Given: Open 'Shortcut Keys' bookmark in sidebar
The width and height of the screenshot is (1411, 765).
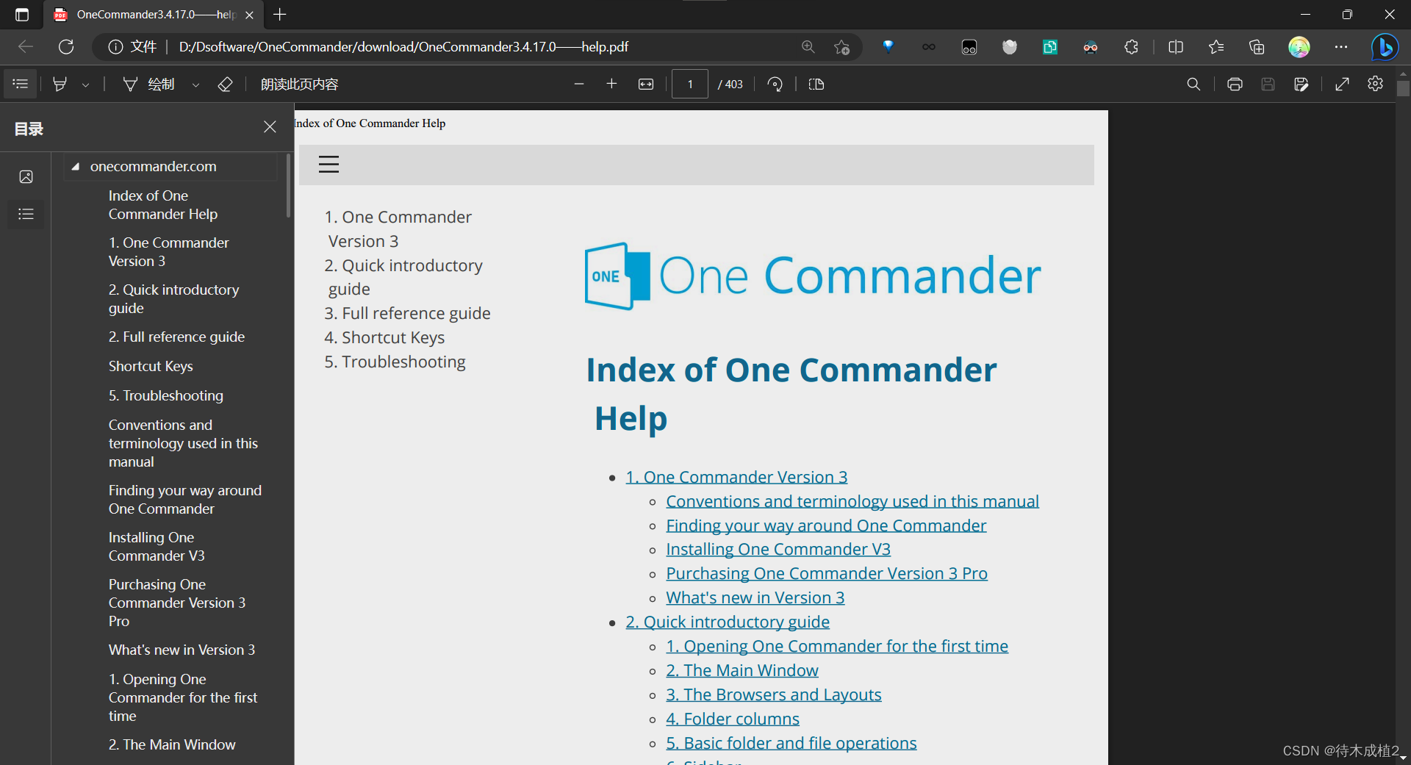Looking at the screenshot, I should pos(151,366).
